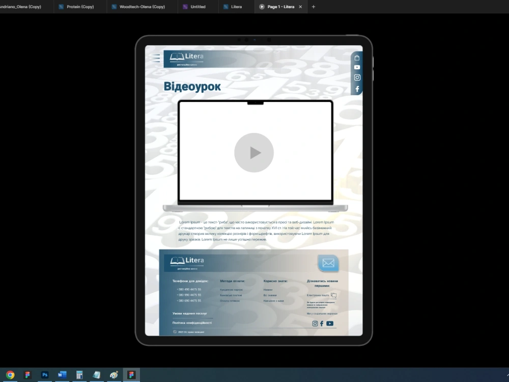Open the first Figma icon in the taskbar
The height and width of the screenshot is (382, 509).
pyautogui.click(x=27, y=375)
